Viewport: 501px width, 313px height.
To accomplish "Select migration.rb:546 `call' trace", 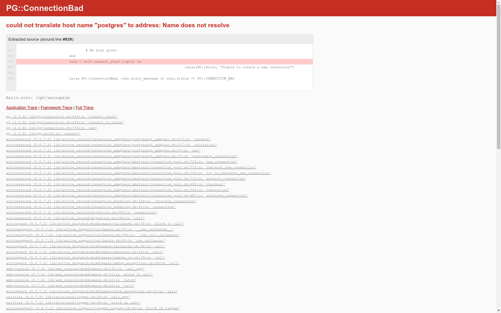I will pos(75,218).
